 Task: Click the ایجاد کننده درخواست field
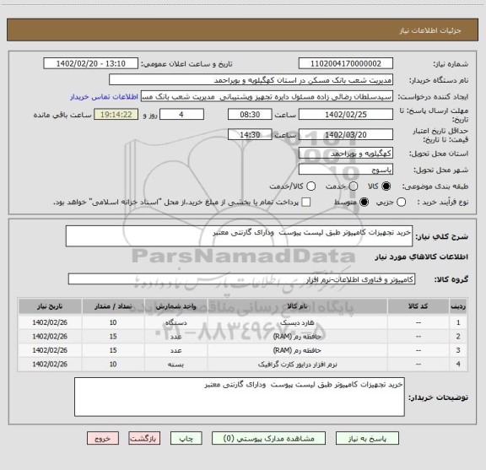click(267, 96)
